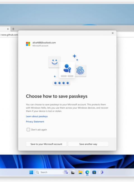The height and width of the screenshot is (182, 134).
Task: Launch Microsoft Teams from the taskbar
Action: 101,172
